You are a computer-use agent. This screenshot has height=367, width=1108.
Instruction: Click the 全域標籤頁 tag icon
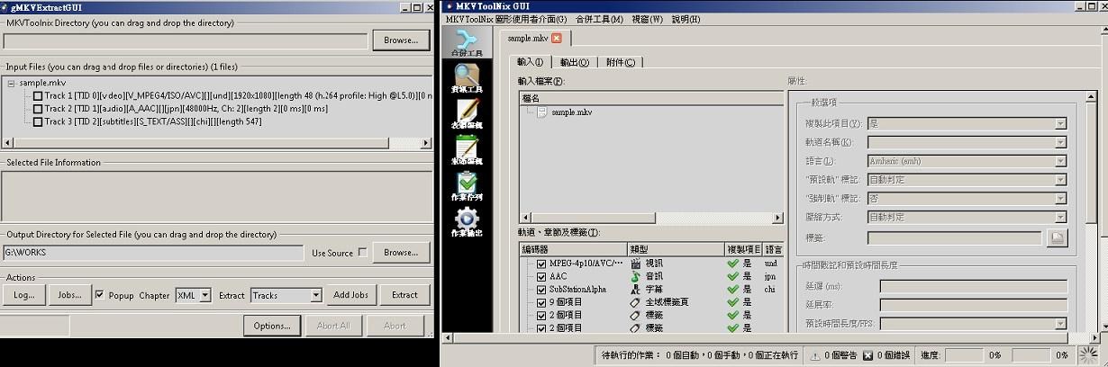click(x=636, y=302)
